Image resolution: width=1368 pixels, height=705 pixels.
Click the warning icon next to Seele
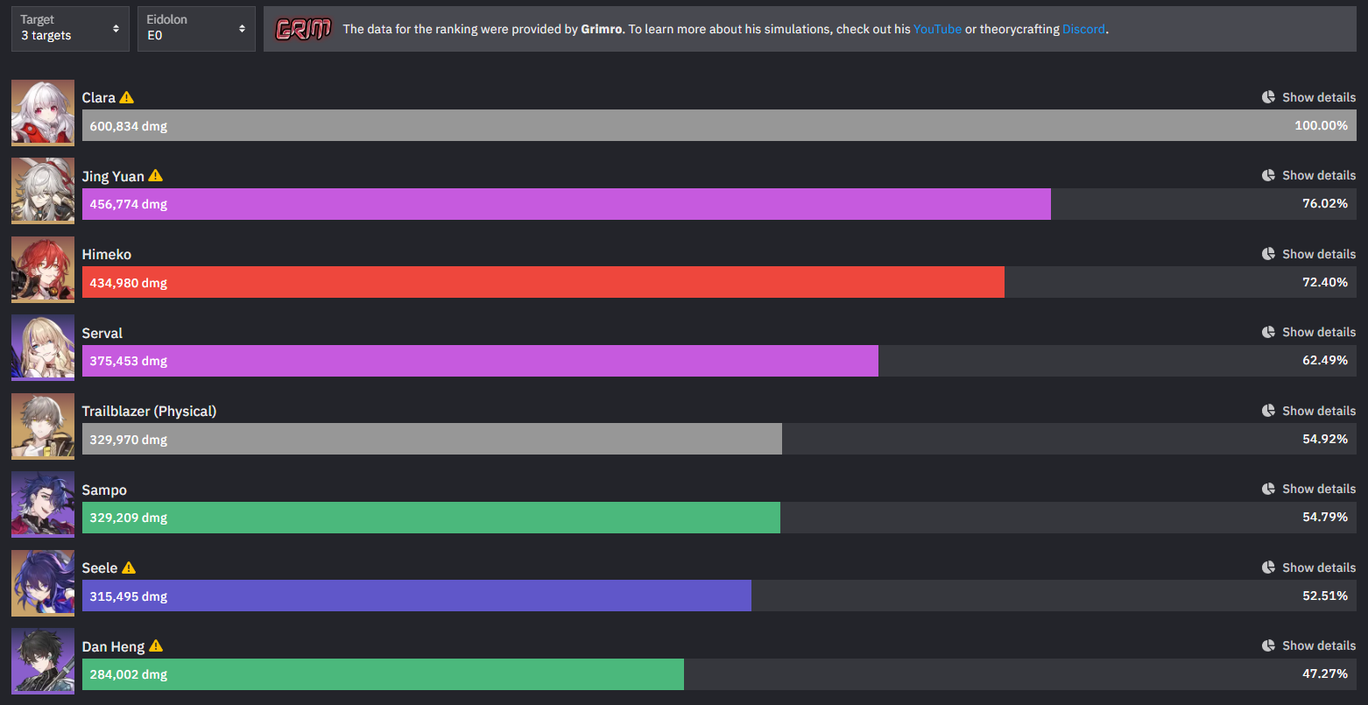[x=129, y=568]
